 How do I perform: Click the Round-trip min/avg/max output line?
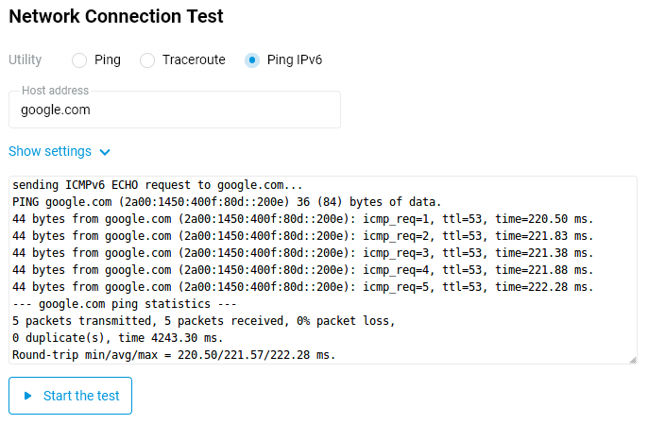(174, 355)
